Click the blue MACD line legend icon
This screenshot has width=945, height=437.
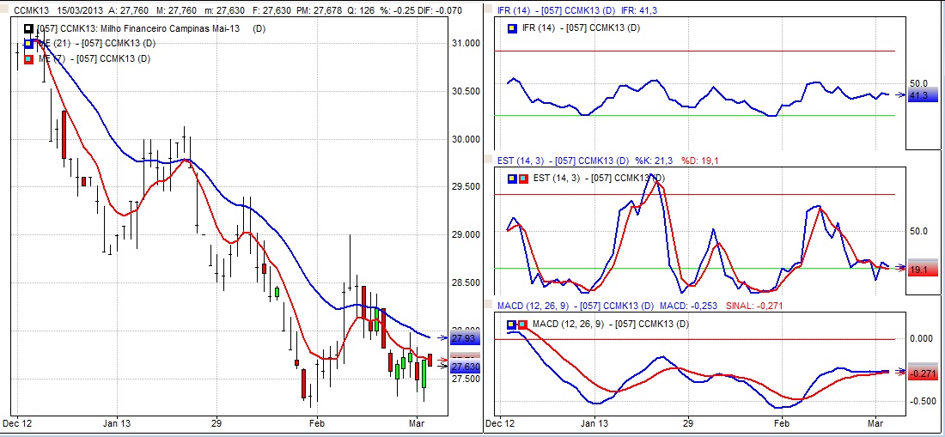(x=512, y=324)
